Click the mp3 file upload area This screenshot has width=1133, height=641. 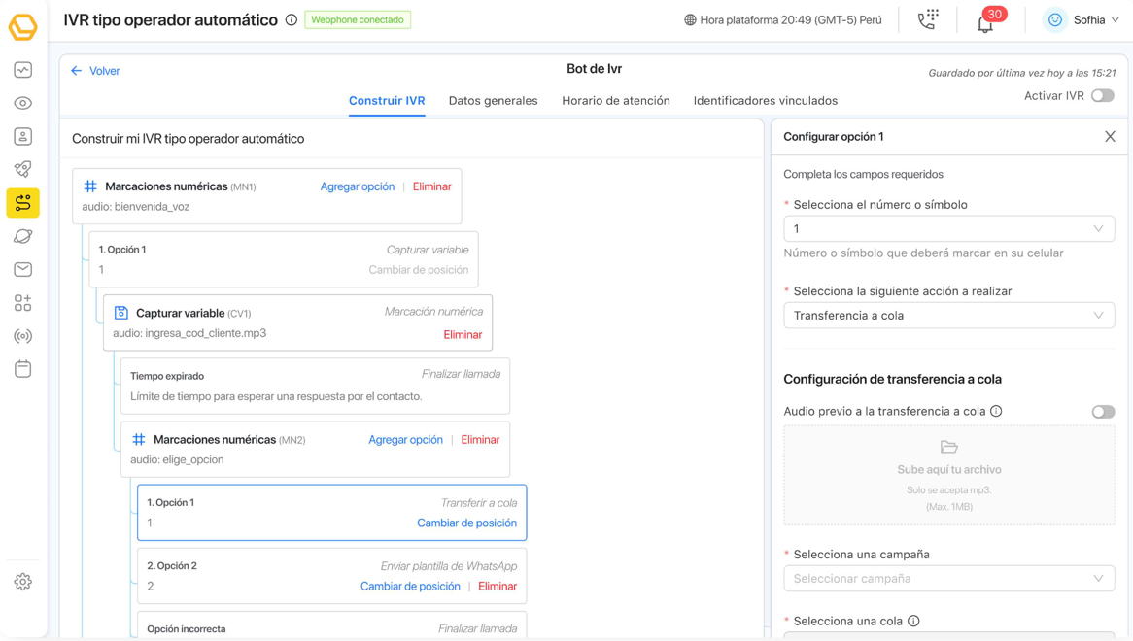click(x=948, y=476)
